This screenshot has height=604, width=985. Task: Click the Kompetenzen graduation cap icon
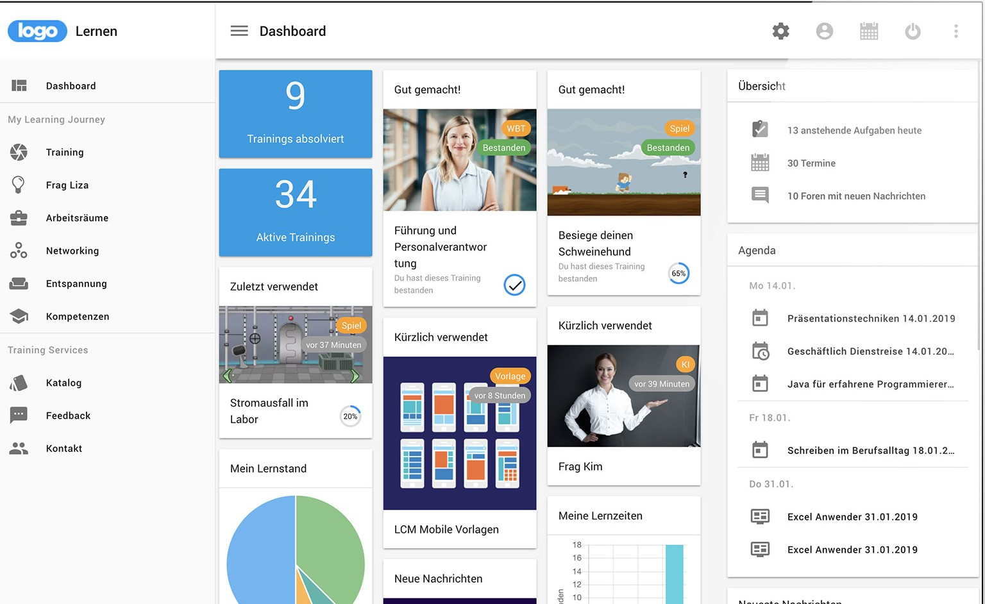pyautogui.click(x=19, y=316)
